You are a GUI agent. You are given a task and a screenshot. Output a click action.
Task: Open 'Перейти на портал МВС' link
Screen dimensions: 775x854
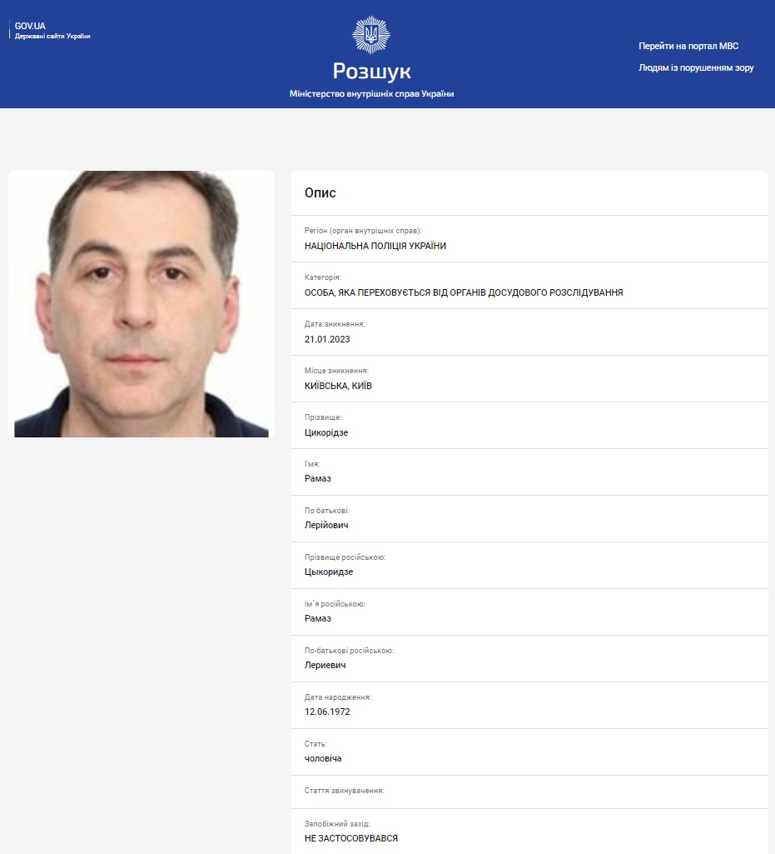(x=688, y=46)
